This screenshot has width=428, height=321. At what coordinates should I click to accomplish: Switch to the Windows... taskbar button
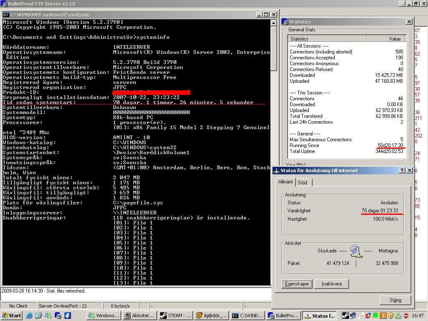(x=104, y=316)
